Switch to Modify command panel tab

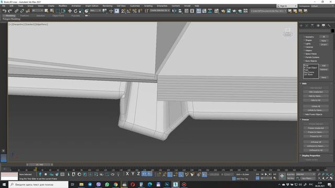point(307,26)
